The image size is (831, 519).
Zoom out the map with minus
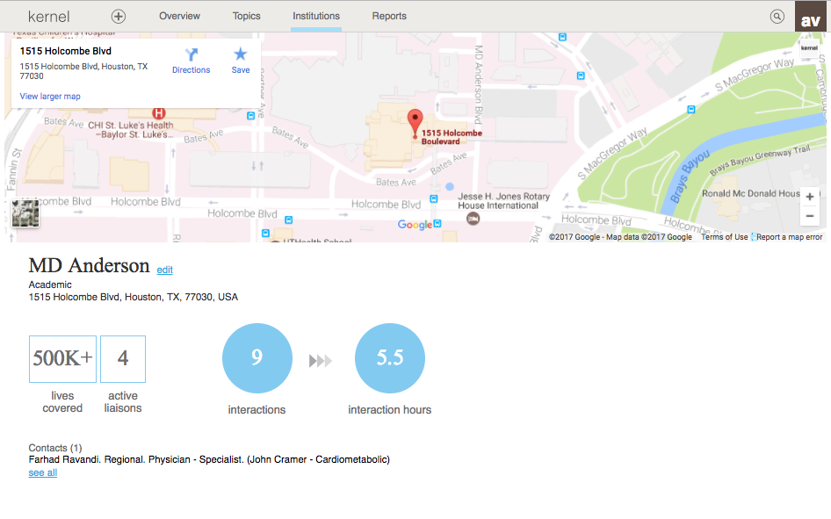pos(810,216)
